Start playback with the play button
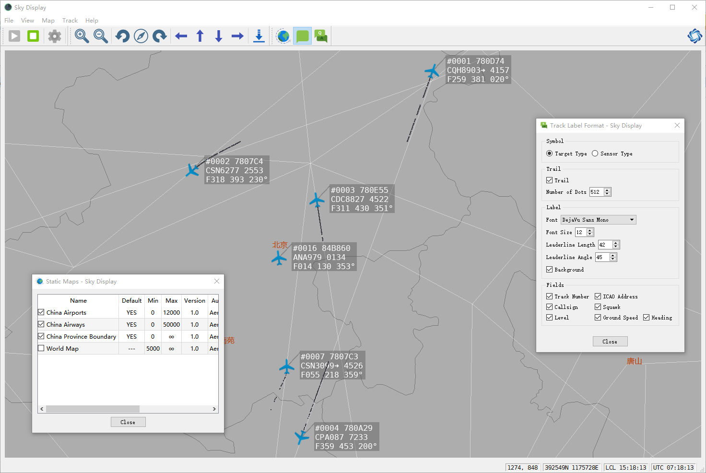This screenshot has height=473, width=706. (14, 36)
